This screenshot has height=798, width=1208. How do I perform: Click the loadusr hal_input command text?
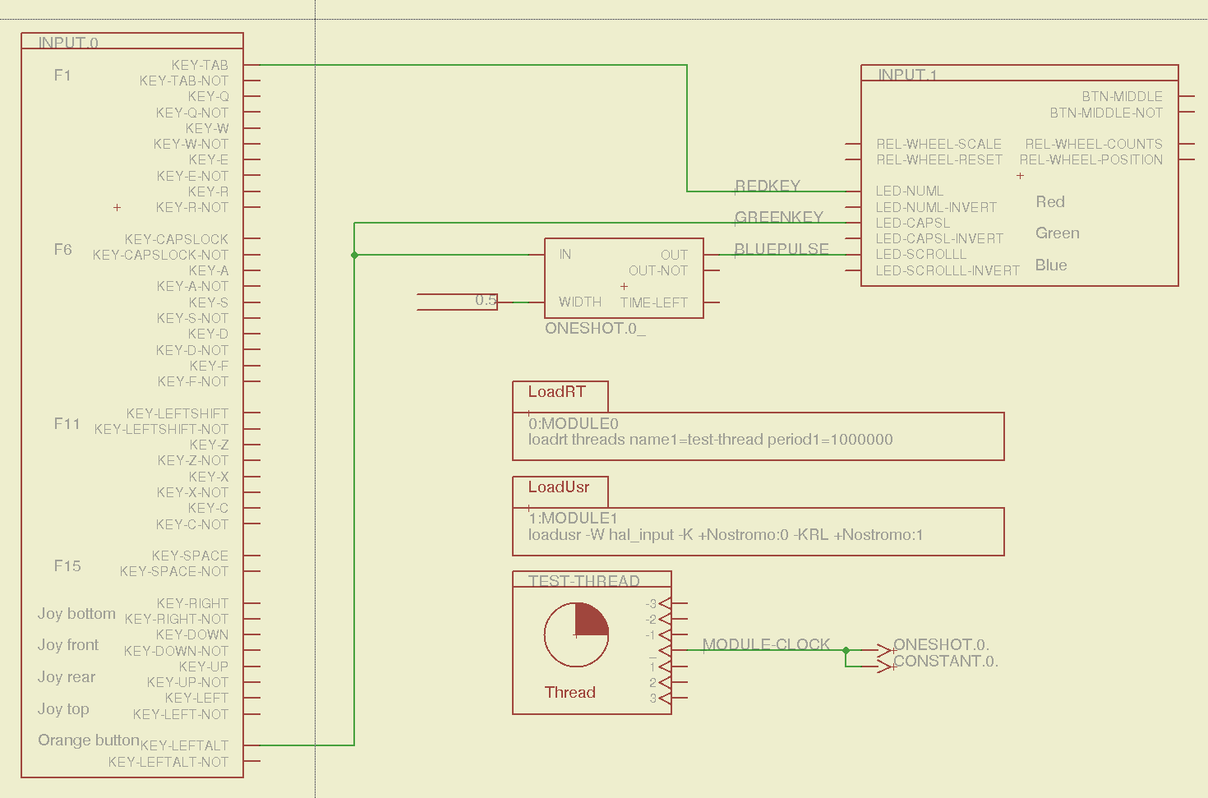coord(725,535)
